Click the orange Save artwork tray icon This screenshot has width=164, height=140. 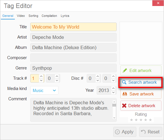[x=125, y=94]
